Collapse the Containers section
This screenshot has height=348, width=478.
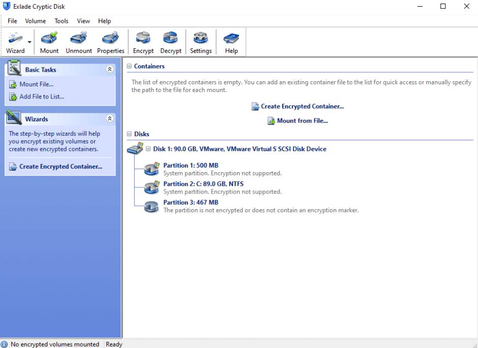tap(129, 67)
